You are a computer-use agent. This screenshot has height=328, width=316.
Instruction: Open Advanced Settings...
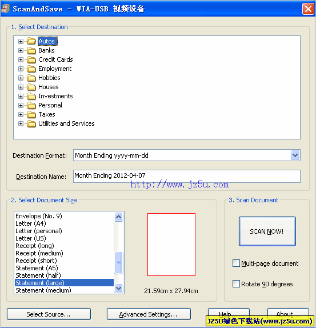[x=149, y=314]
